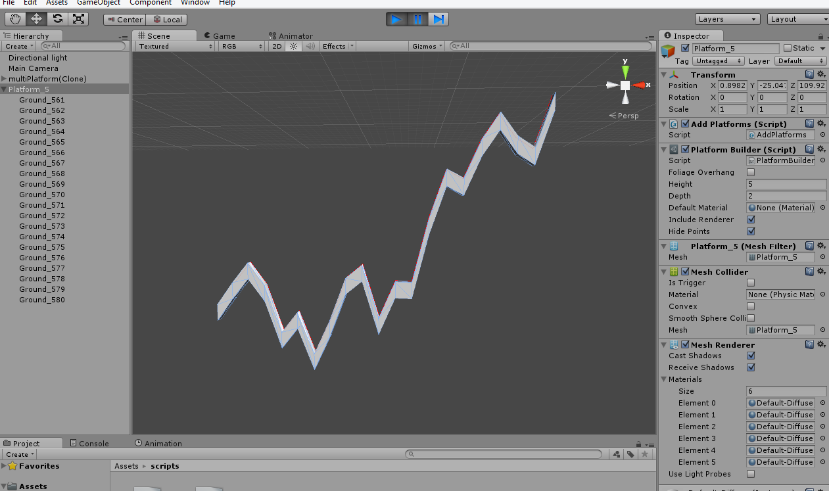Open Mesh Collider help icon
829x491 pixels.
[809, 271]
